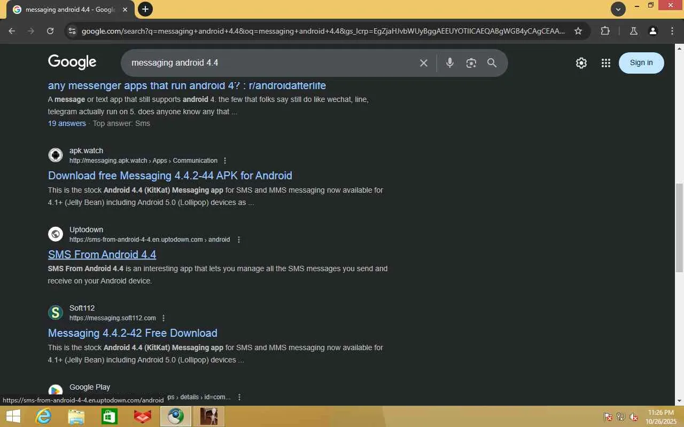This screenshot has width=684, height=427.
Task: Click the forward navigation arrow
Action: tap(31, 31)
